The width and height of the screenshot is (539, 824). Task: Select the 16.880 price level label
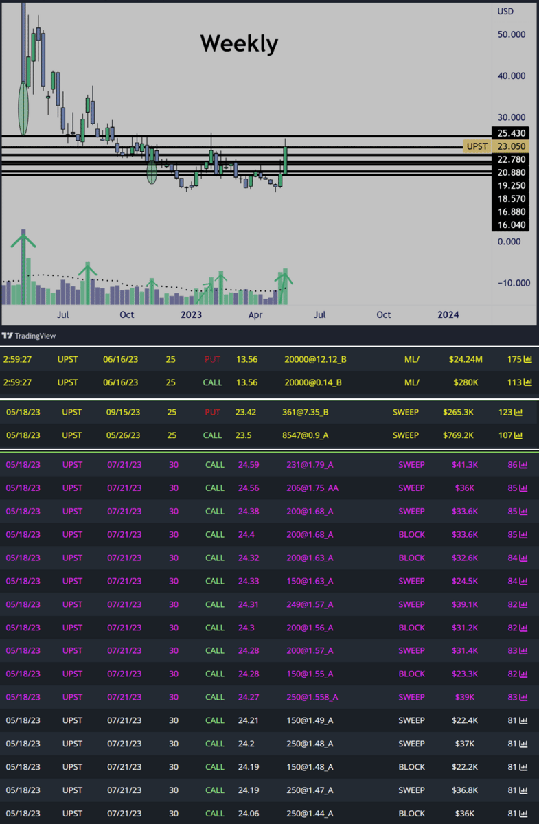pos(511,211)
